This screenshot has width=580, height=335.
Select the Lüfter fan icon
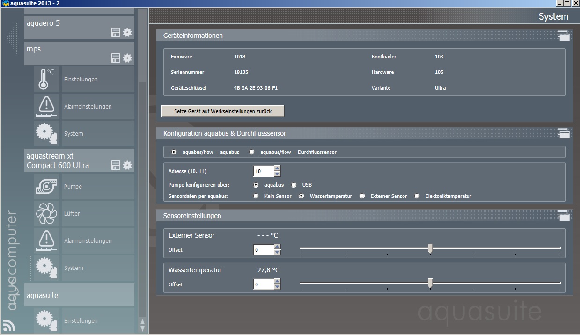pyautogui.click(x=47, y=214)
